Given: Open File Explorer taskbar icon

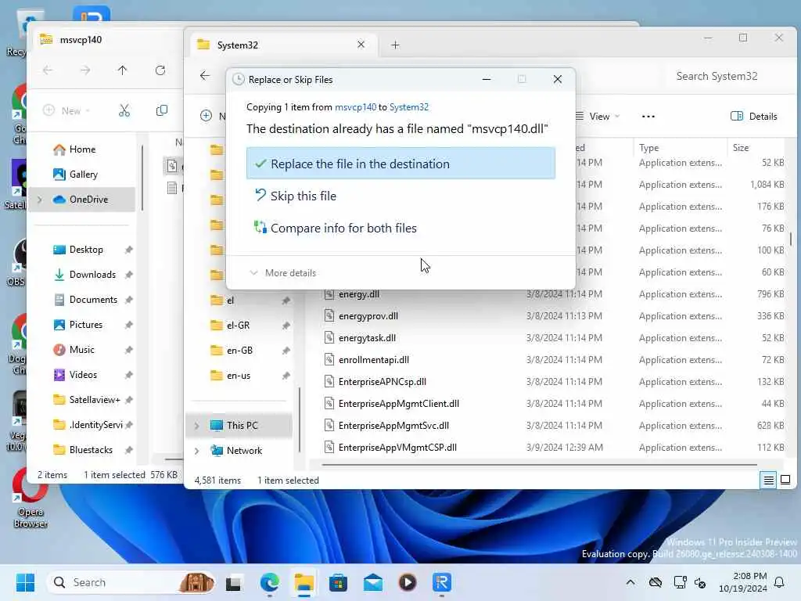Looking at the screenshot, I should tap(304, 582).
